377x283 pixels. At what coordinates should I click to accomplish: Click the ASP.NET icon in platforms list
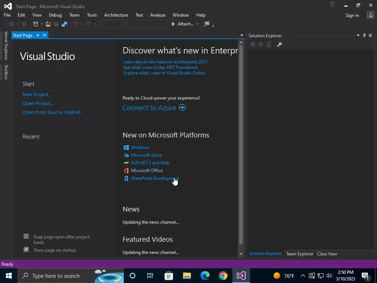(x=126, y=163)
